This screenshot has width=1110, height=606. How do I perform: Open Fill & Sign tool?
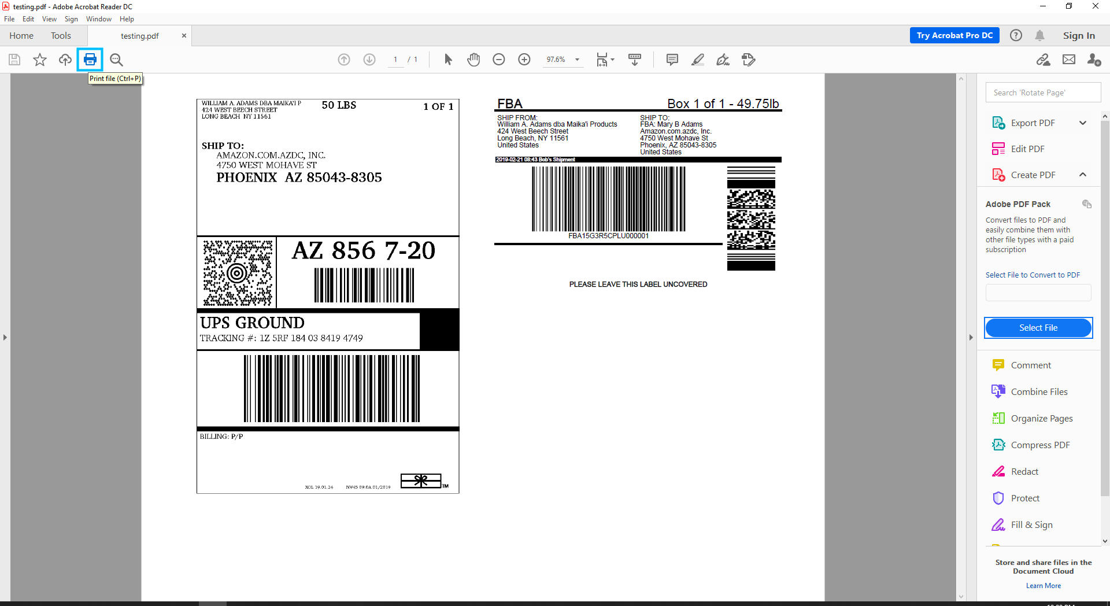coord(1031,524)
